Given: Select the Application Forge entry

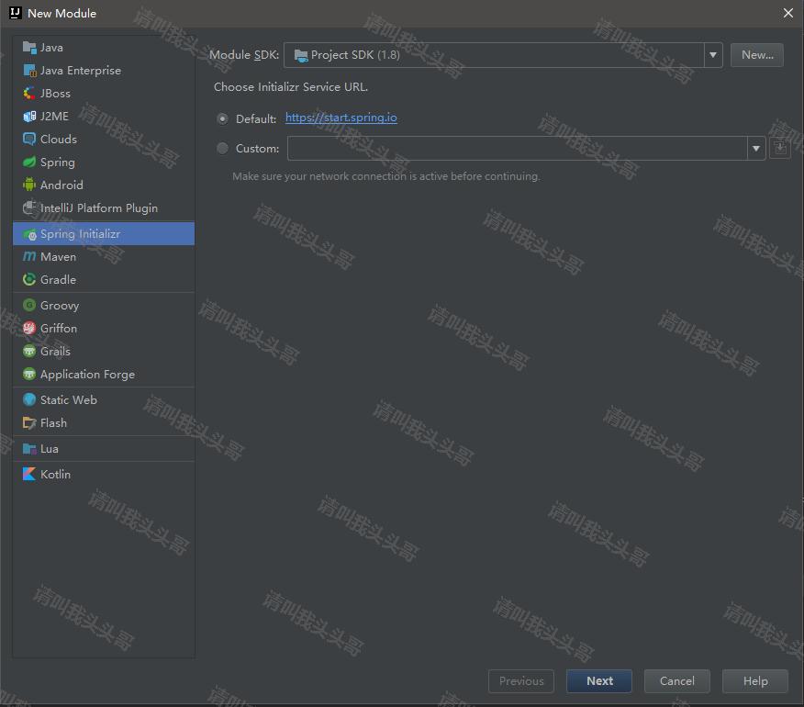Looking at the screenshot, I should (104, 374).
